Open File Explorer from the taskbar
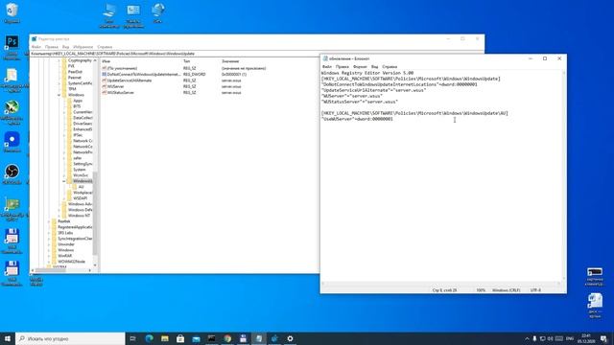 [165, 338]
